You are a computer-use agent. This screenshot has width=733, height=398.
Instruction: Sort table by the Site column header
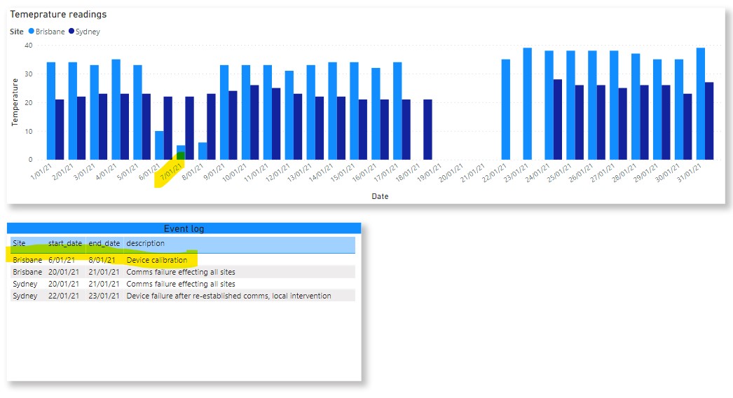coord(19,243)
